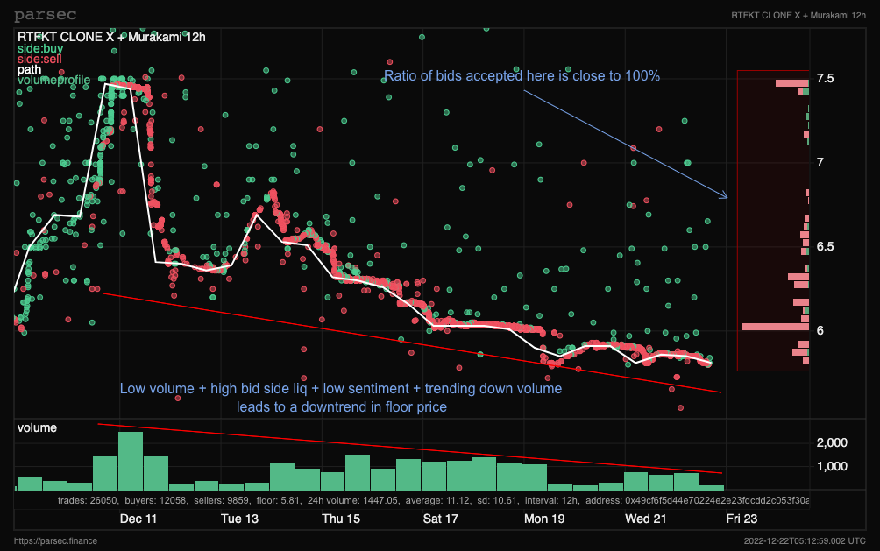Click the trades: 26050 statistic

pos(88,500)
